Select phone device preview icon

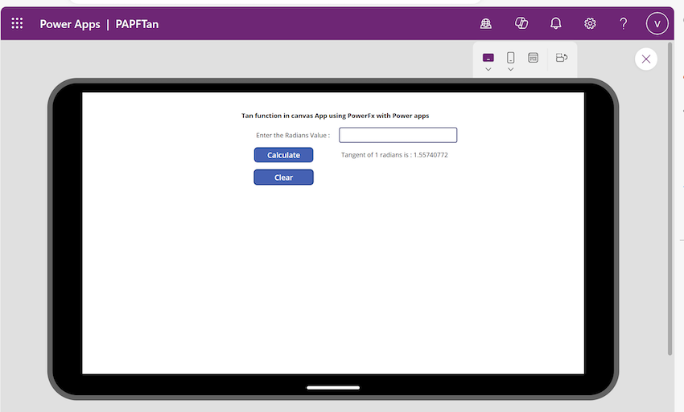(x=510, y=58)
